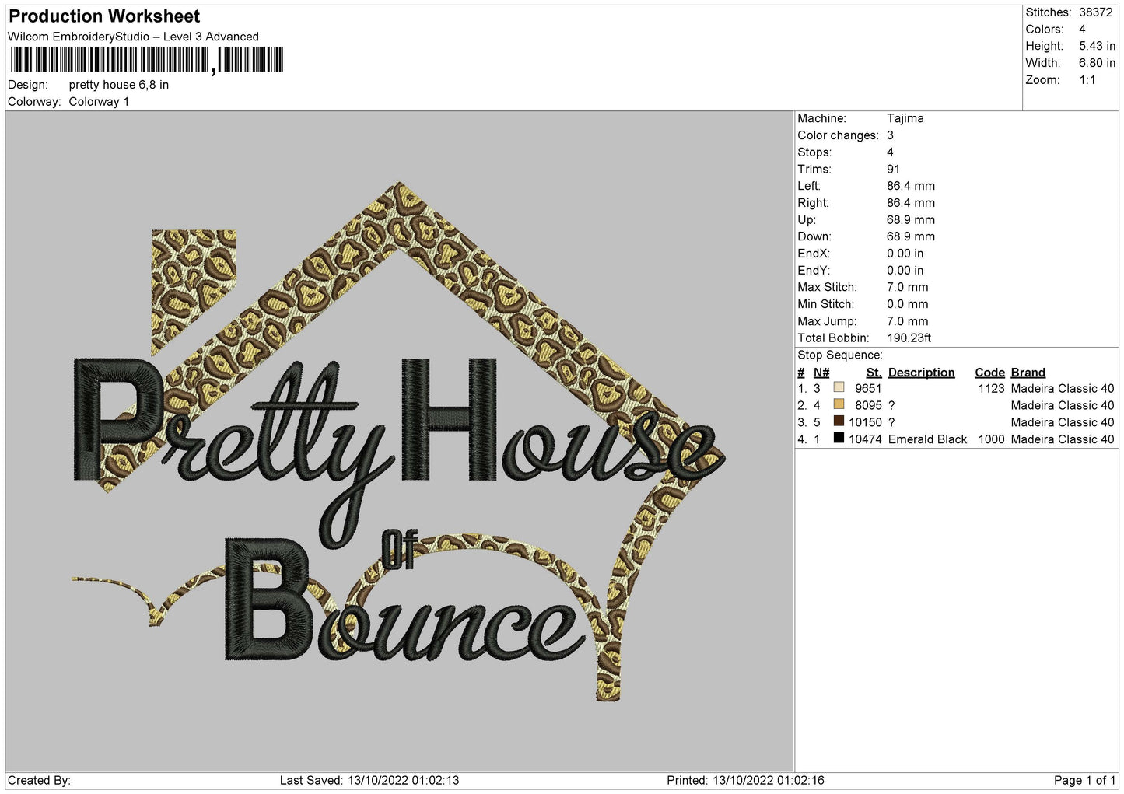
Task: Click the black Emerald Black color swatch
Action: [839, 439]
